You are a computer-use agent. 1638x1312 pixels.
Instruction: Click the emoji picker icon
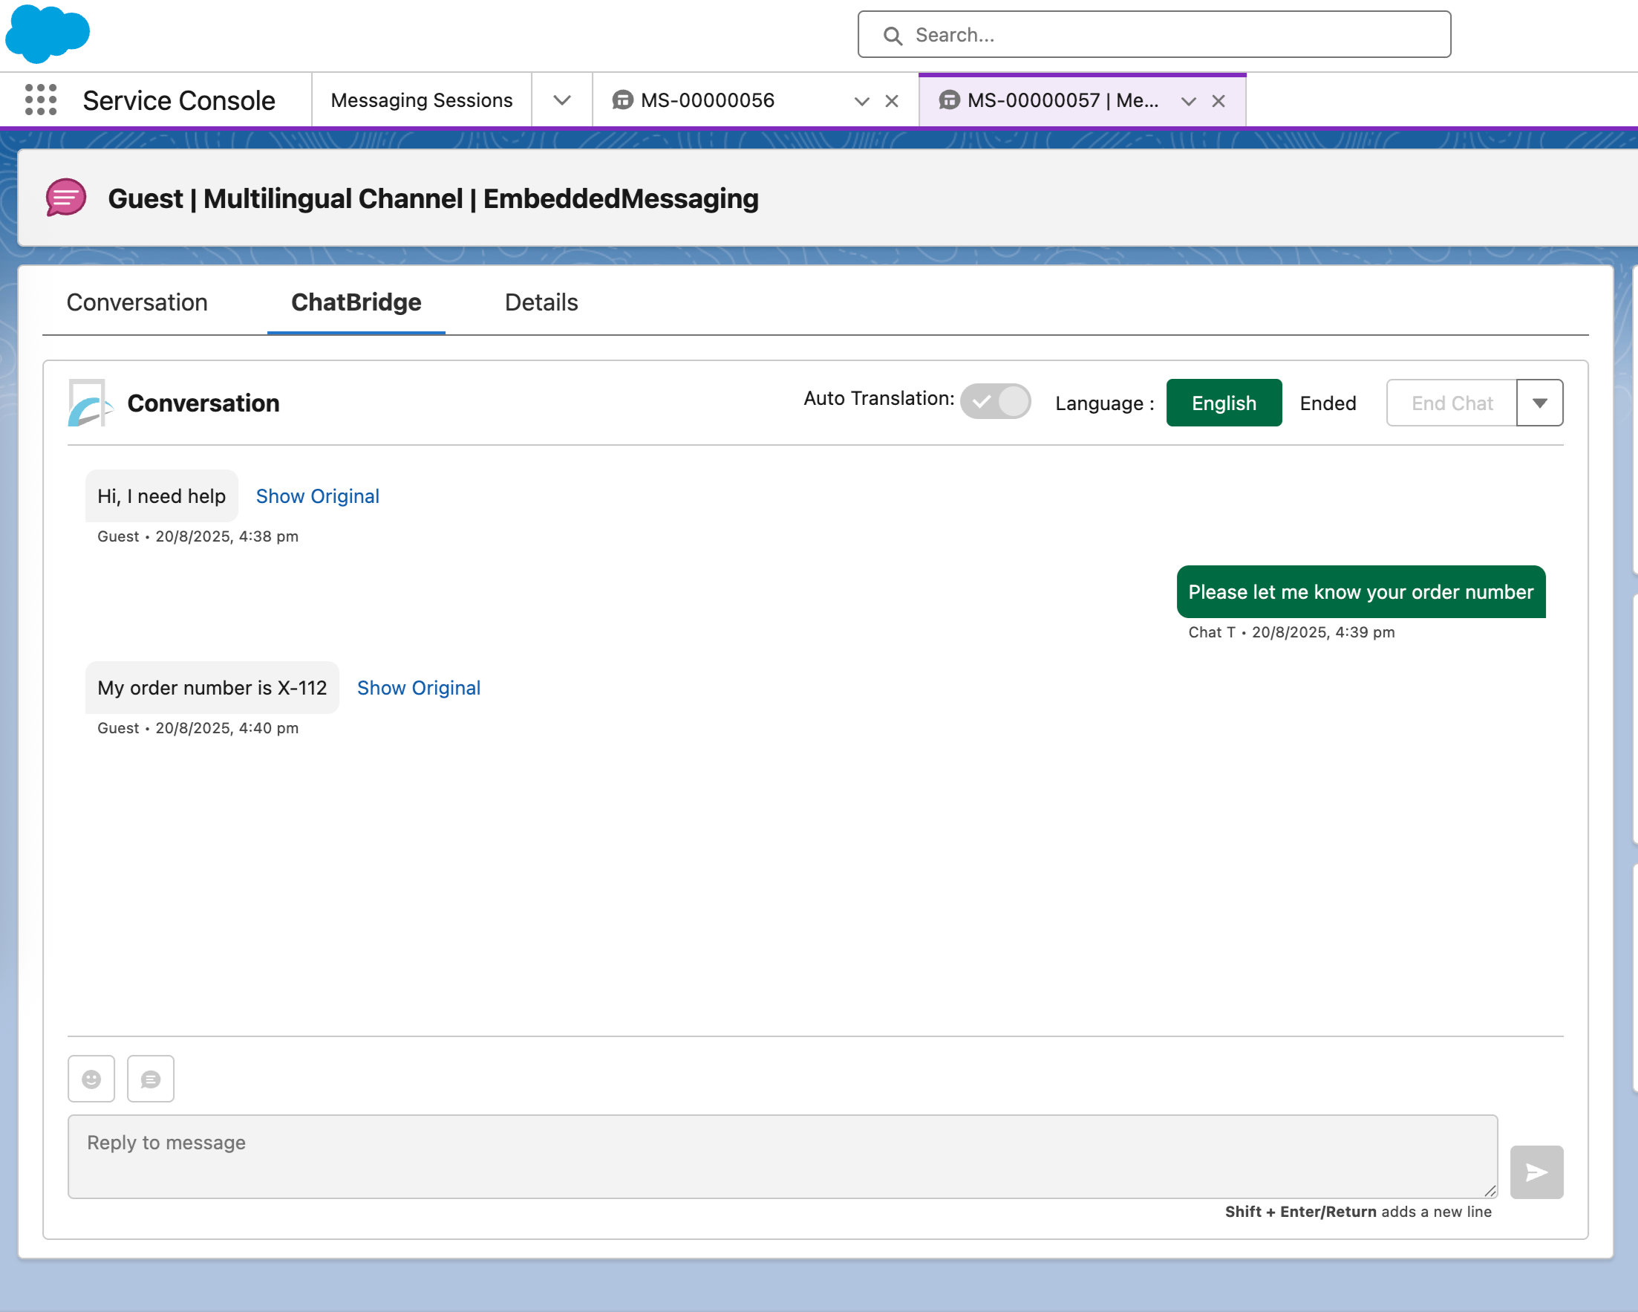point(91,1079)
